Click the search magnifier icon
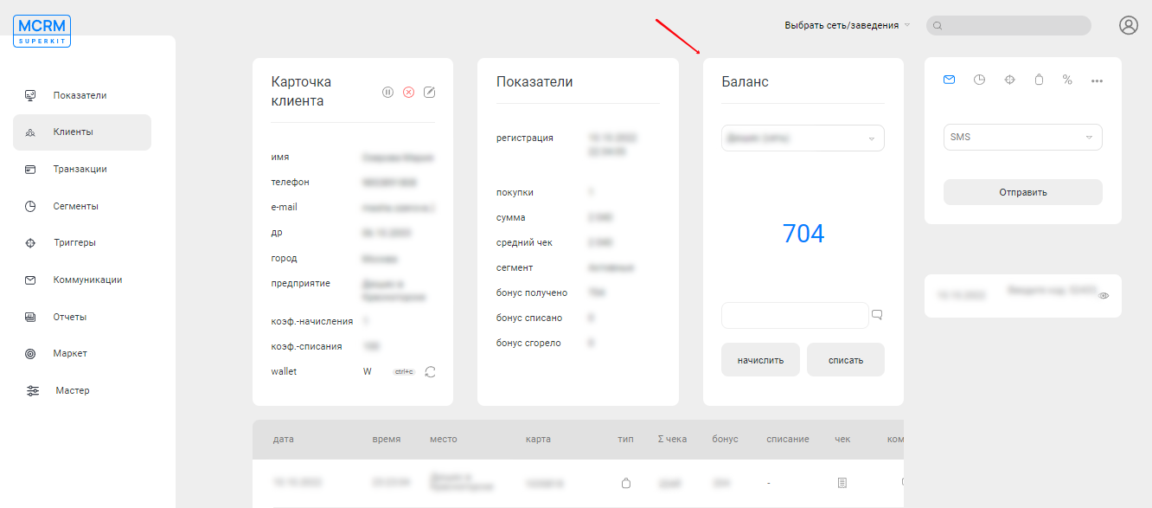Image resolution: width=1152 pixels, height=508 pixels. pyautogui.click(x=938, y=26)
